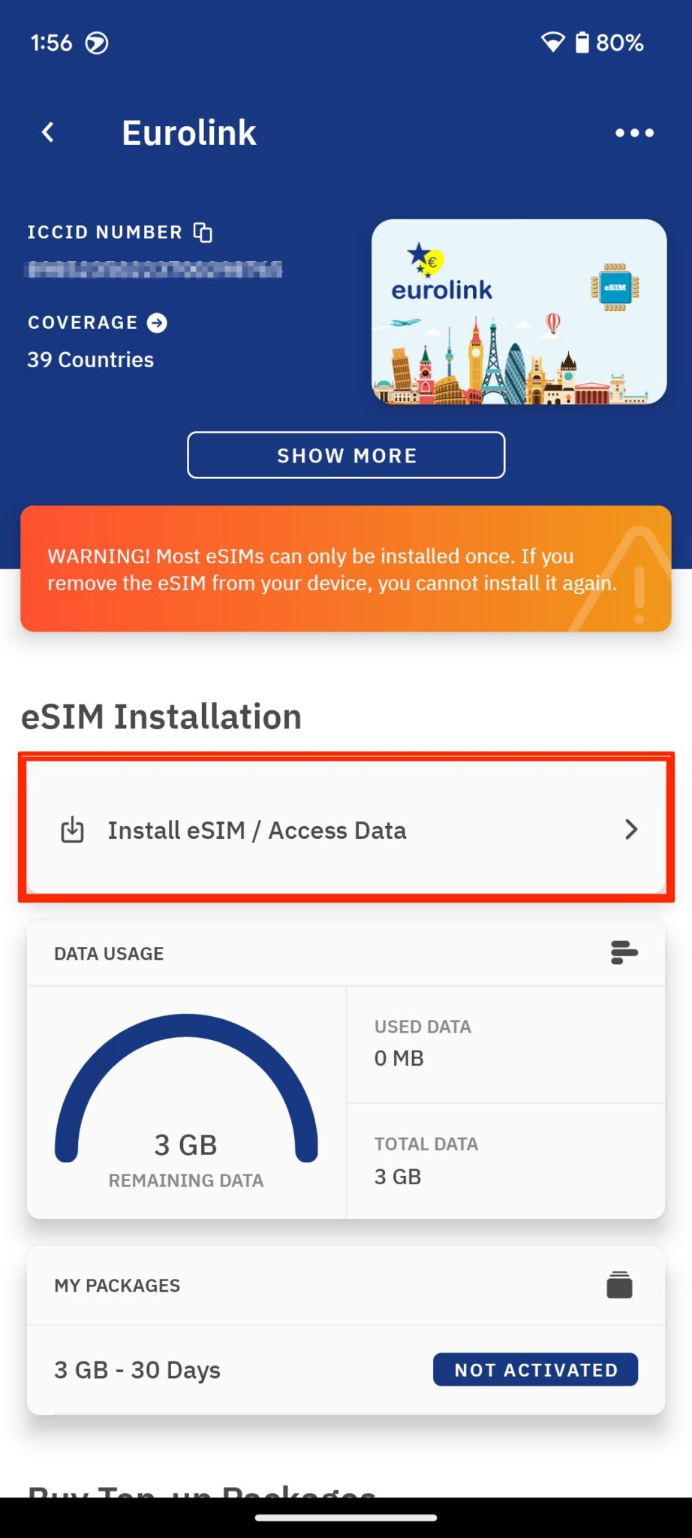Tap the back chevron beside Eurolink

pos(47,132)
